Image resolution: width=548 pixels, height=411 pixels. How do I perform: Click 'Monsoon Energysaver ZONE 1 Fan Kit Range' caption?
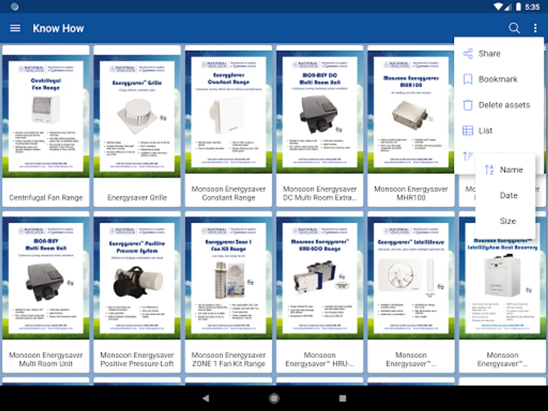pos(228,359)
